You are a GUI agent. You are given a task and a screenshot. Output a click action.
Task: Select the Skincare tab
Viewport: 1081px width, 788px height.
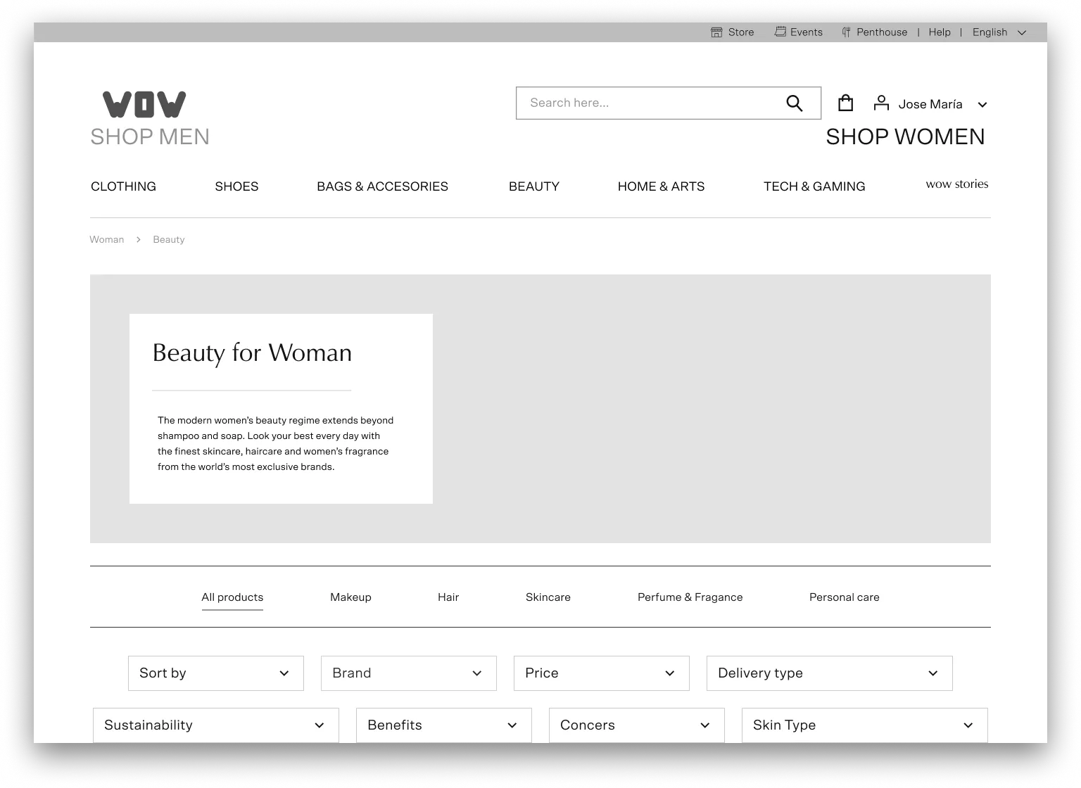tap(548, 597)
